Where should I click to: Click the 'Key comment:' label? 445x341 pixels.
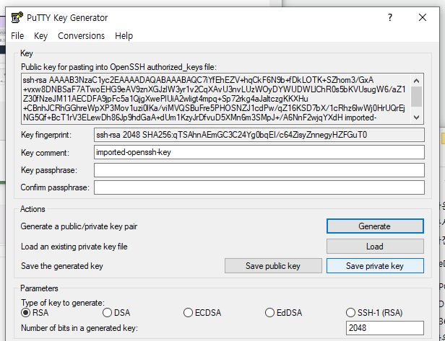tap(45, 153)
